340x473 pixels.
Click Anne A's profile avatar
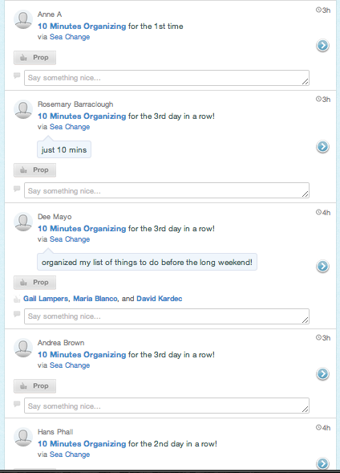pyautogui.click(x=23, y=19)
